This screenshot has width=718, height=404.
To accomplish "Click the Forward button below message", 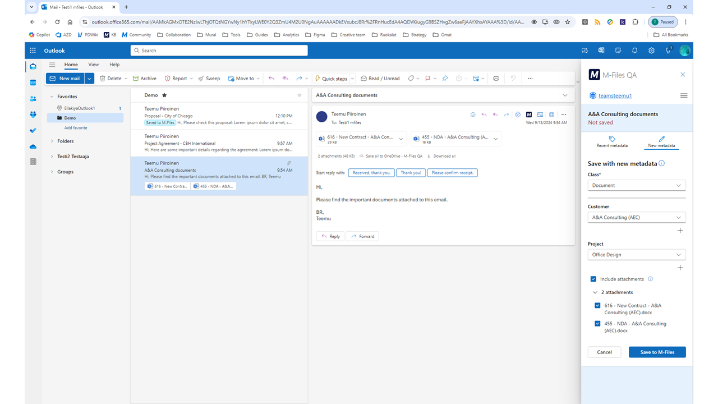I will pyautogui.click(x=362, y=236).
